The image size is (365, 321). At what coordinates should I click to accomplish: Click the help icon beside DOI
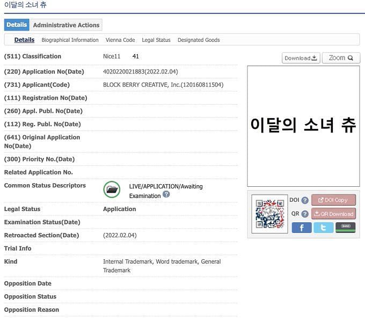coord(305,200)
